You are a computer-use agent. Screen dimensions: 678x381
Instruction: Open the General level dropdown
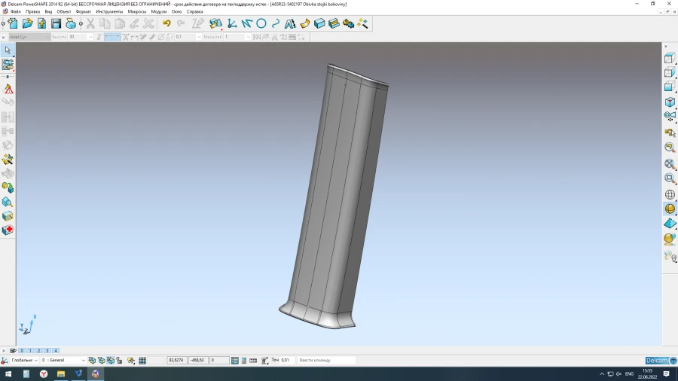(82, 361)
